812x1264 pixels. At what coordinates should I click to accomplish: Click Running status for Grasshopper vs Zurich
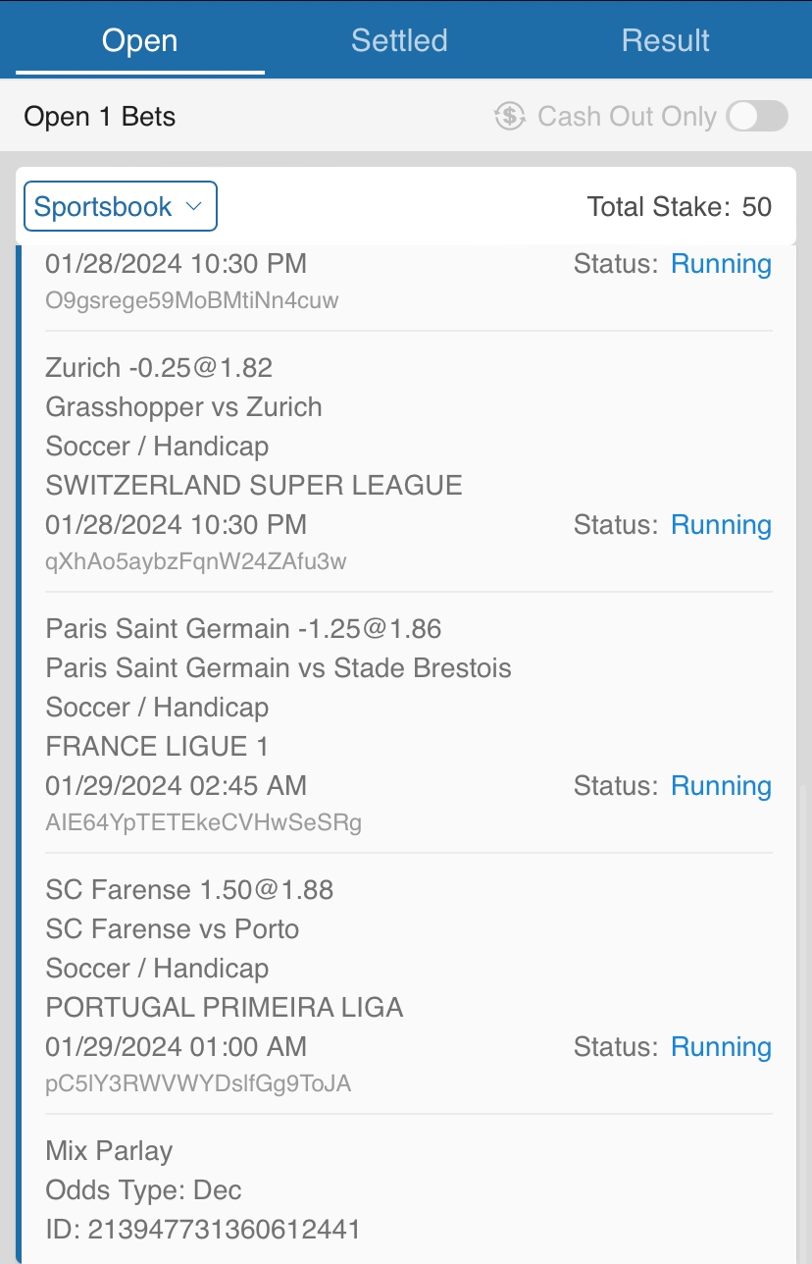coord(721,525)
